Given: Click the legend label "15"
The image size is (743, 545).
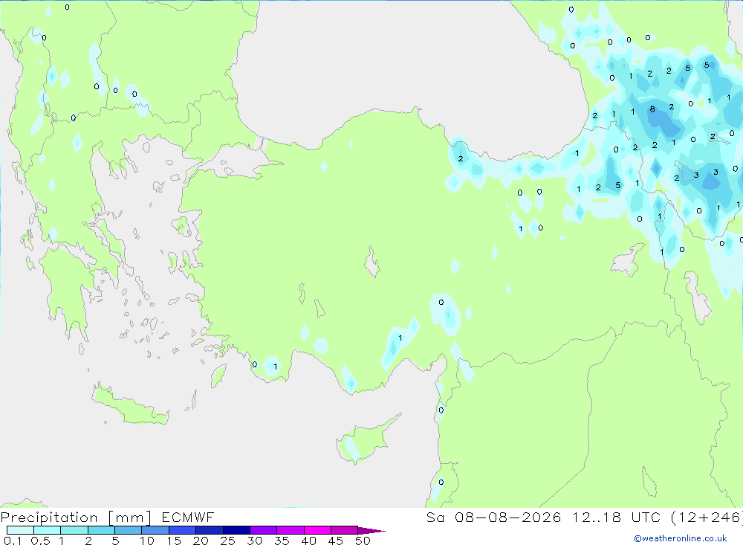Looking at the screenshot, I should (174, 541).
